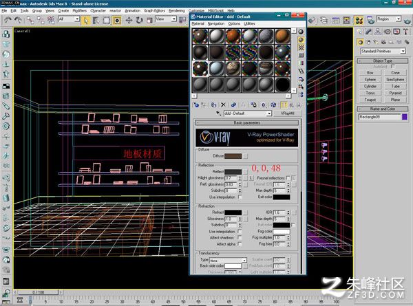Activate the Select and Link tool
Image resolution: width=413 pixels, height=306 pixels.
[30, 20]
